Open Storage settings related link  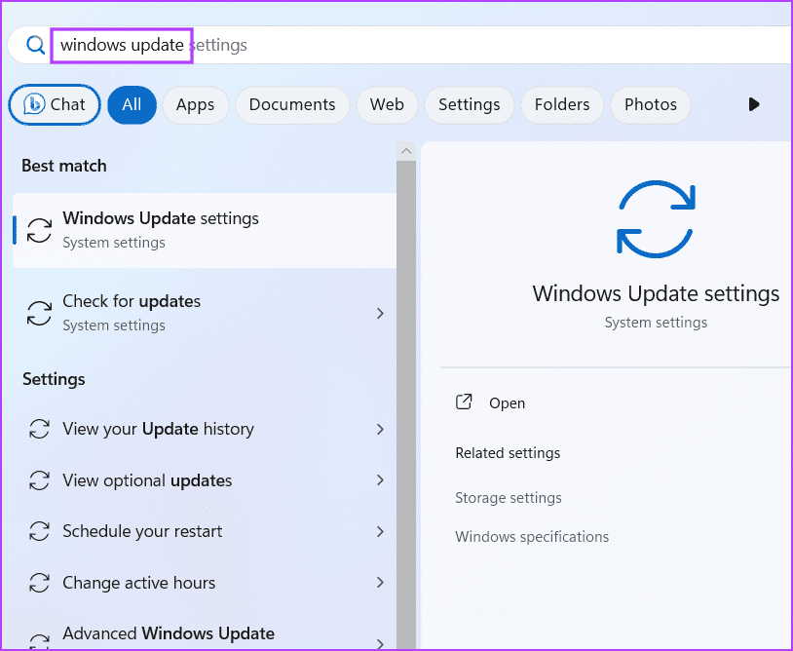click(x=509, y=498)
